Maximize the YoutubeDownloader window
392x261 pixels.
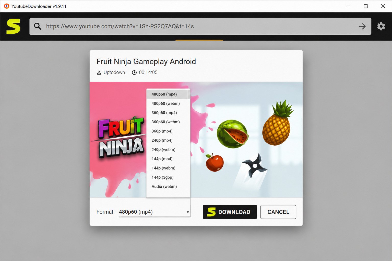tap(366, 6)
